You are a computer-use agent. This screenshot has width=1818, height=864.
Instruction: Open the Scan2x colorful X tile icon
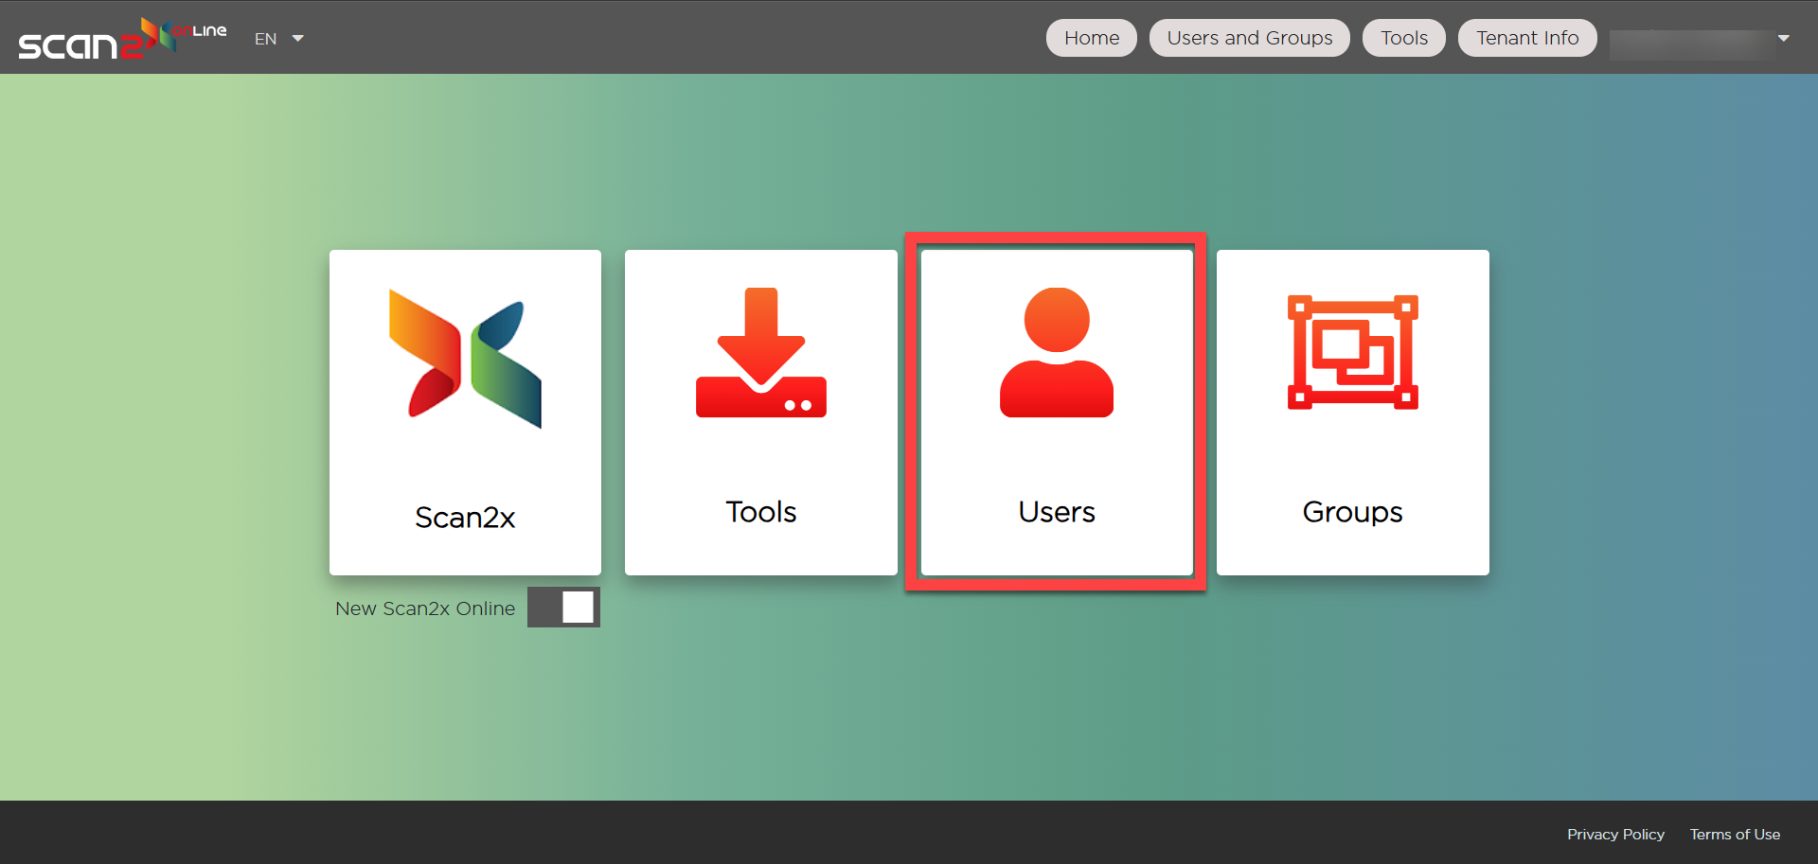coord(465,359)
